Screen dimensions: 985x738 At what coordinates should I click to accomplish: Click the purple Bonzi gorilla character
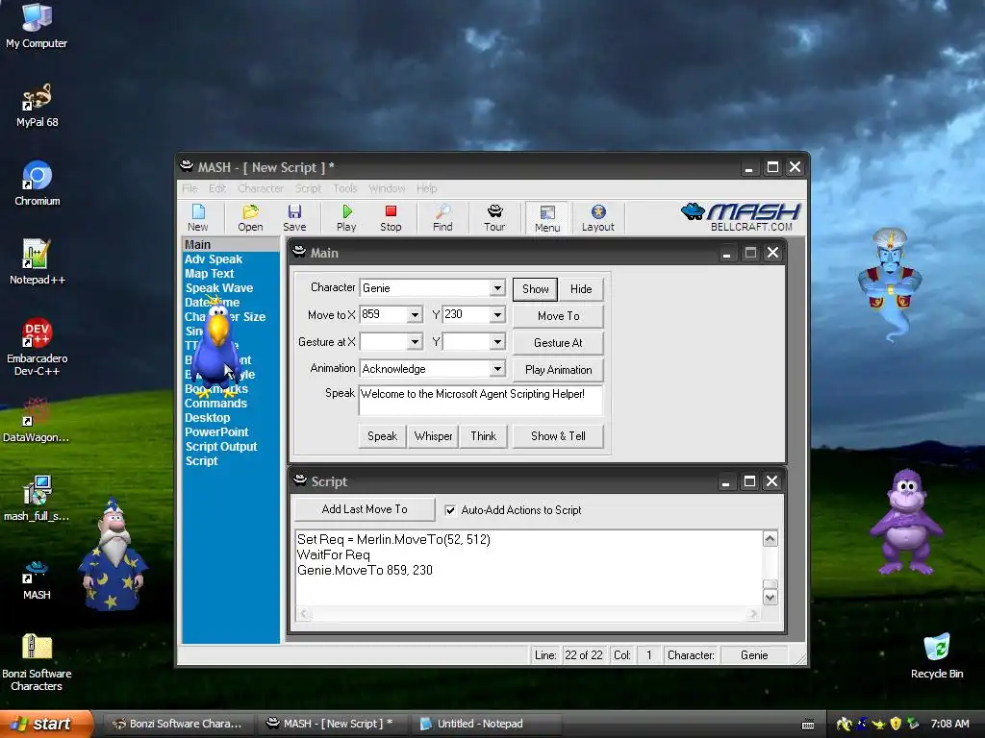[906, 522]
